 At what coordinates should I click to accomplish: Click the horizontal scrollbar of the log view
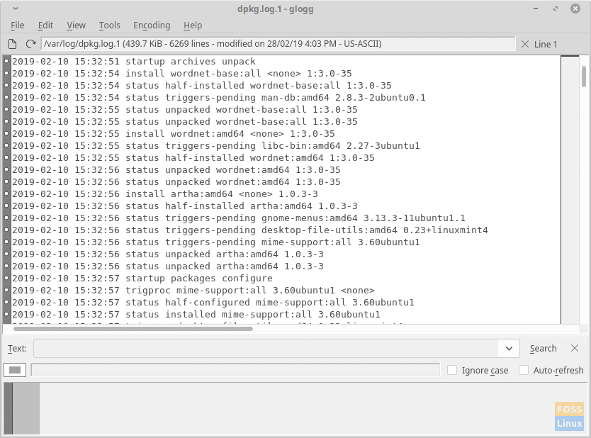coord(133,329)
